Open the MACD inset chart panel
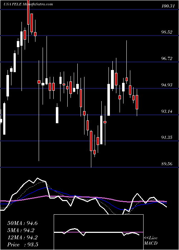The image size is (179, 250). coord(98,232)
